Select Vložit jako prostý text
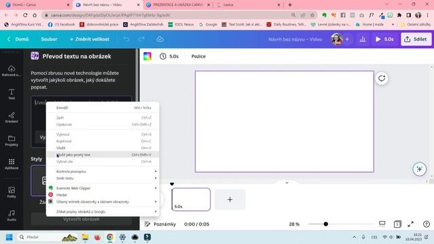 pos(102,155)
